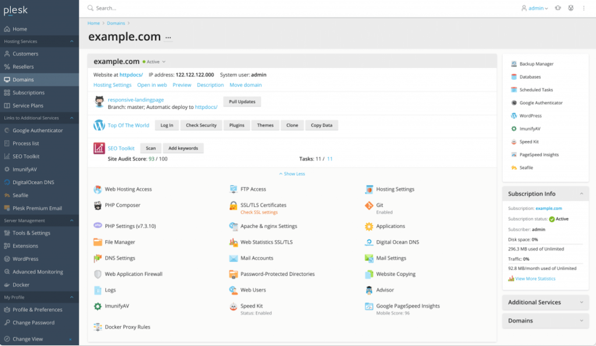Open the Applications gear icon
The image size is (596, 346).
[x=369, y=226]
